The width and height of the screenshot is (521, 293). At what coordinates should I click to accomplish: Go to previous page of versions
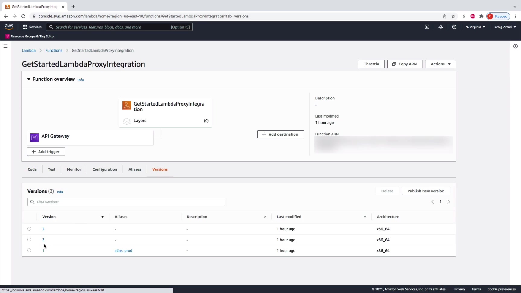coord(433,202)
